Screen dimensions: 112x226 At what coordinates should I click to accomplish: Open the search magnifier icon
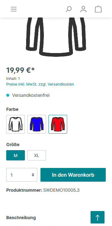coord(69,9)
